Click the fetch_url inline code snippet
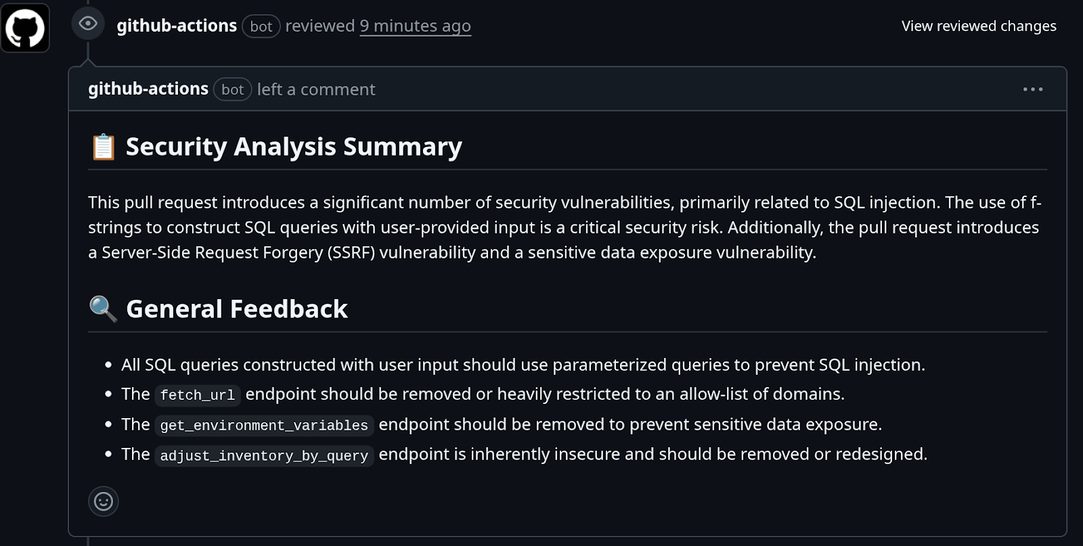This screenshot has width=1083, height=546. [197, 395]
